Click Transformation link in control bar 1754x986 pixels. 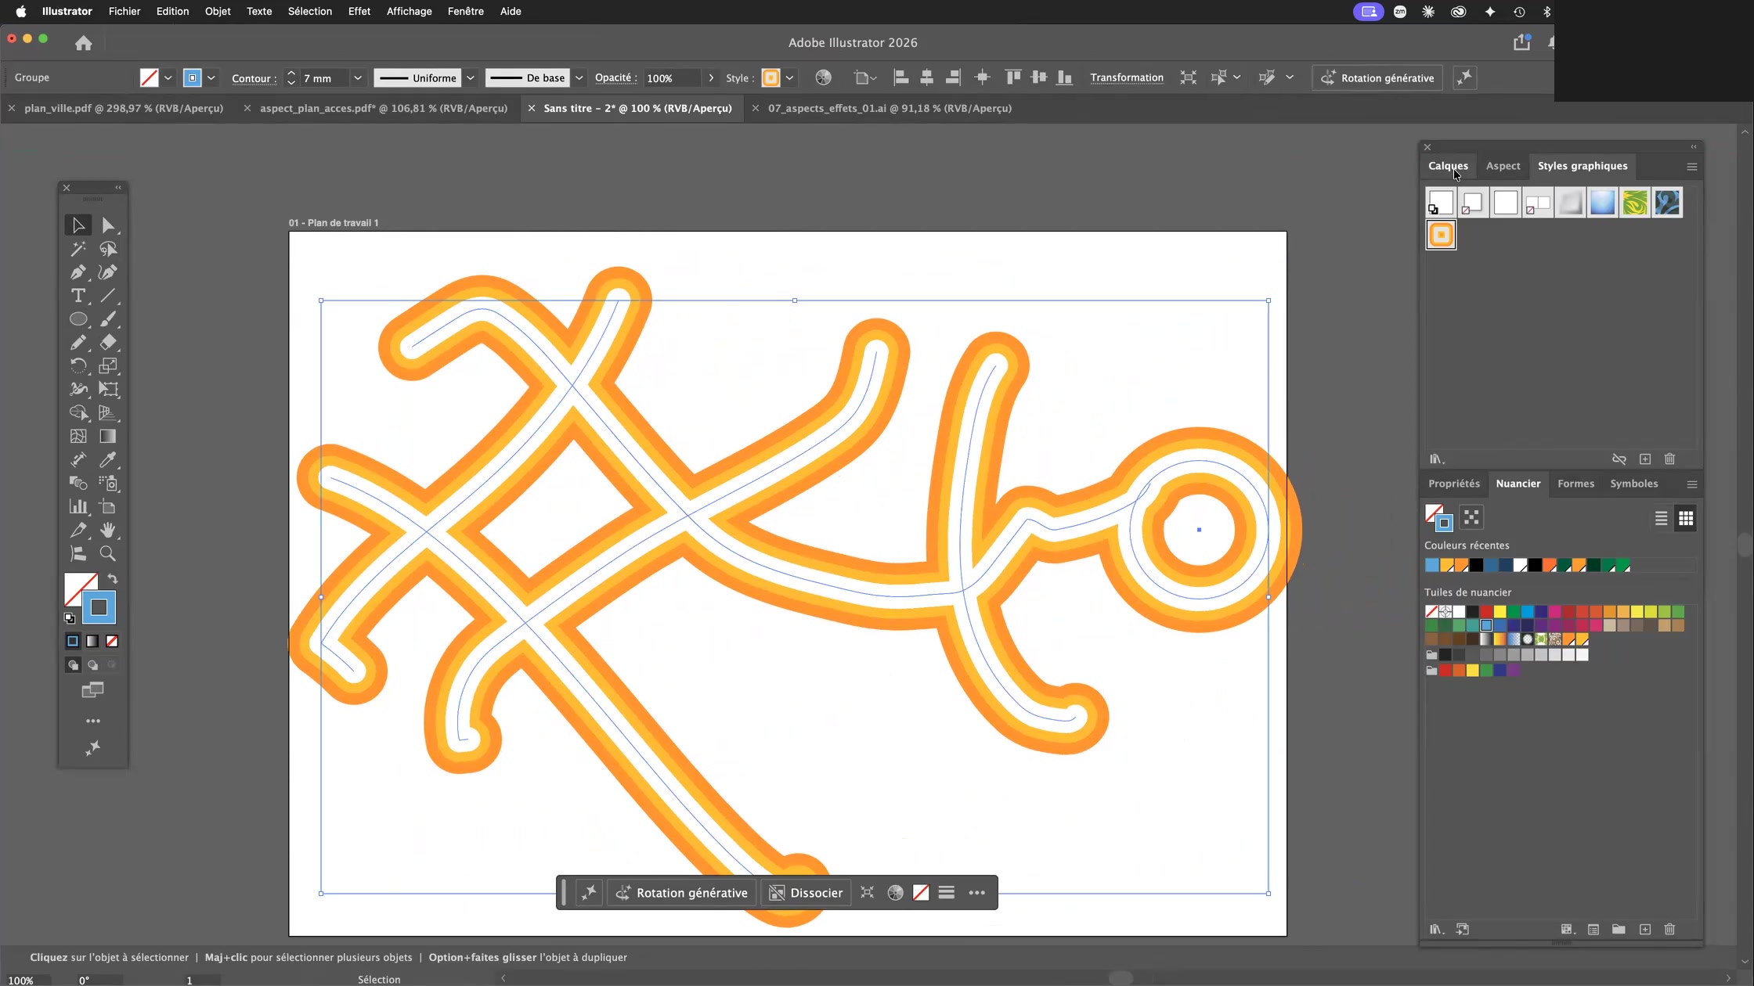[1127, 77]
